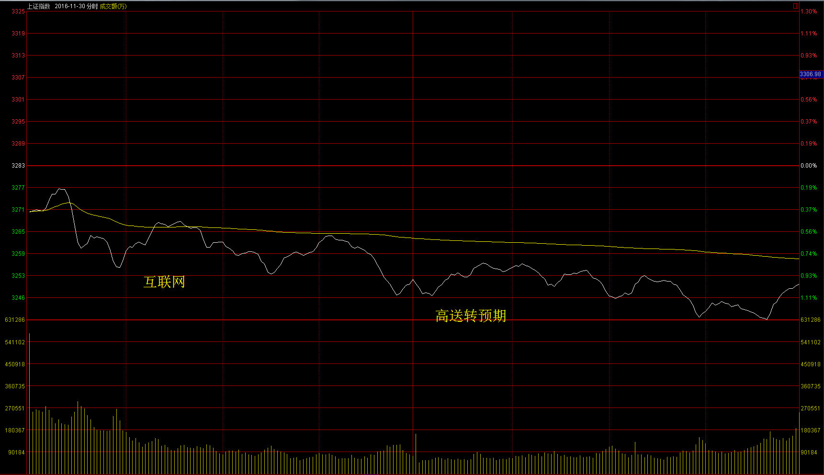This screenshot has height=475, width=824.
Task: Click the right end of yellow average line
Action: tap(798, 259)
